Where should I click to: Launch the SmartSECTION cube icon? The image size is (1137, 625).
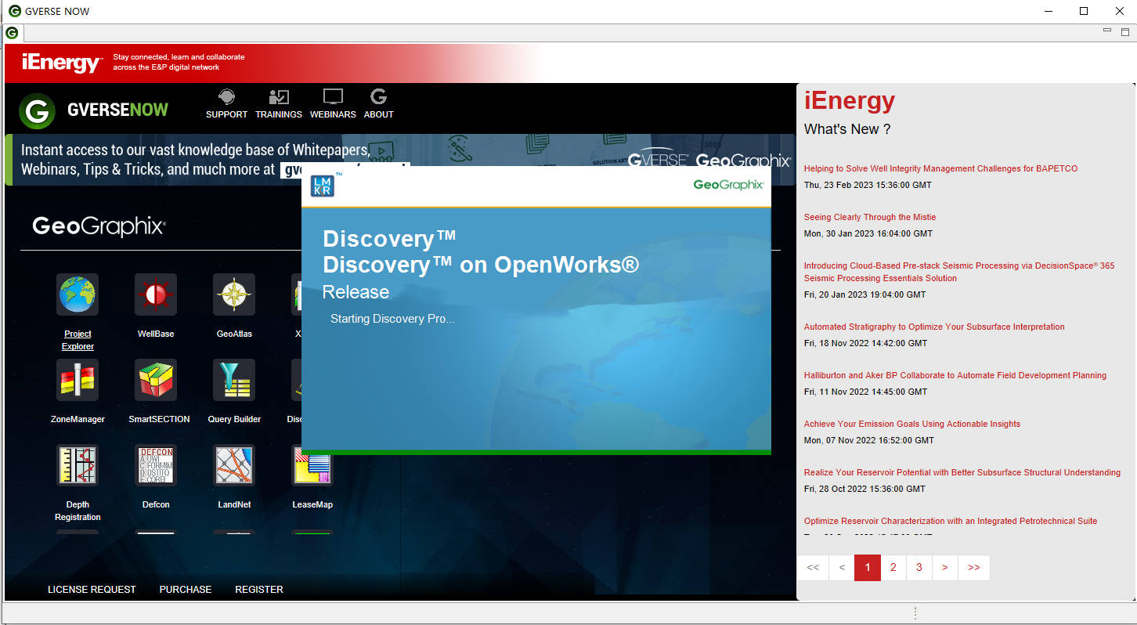click(156, 380)
